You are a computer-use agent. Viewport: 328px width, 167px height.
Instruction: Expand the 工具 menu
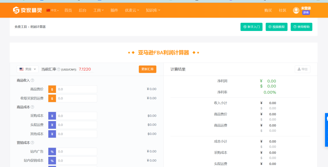[98, 10]
